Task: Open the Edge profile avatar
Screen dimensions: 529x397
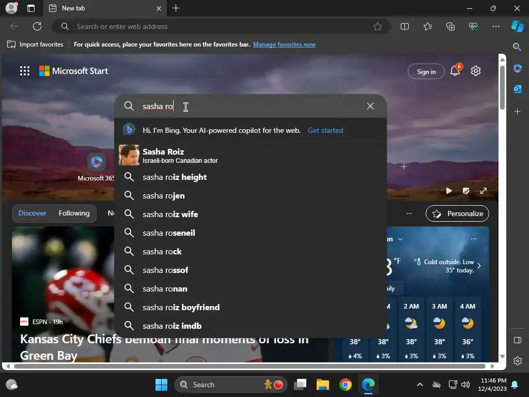Action: click(11, 8)
